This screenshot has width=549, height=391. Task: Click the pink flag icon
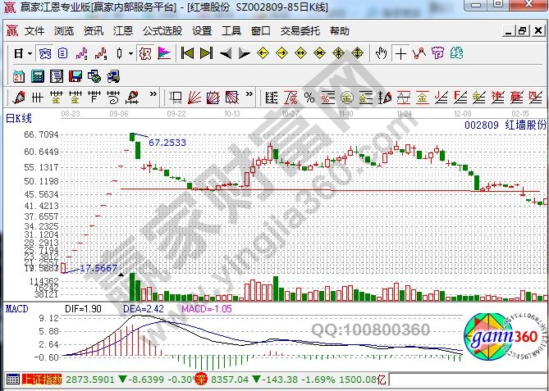pos(164,53)
